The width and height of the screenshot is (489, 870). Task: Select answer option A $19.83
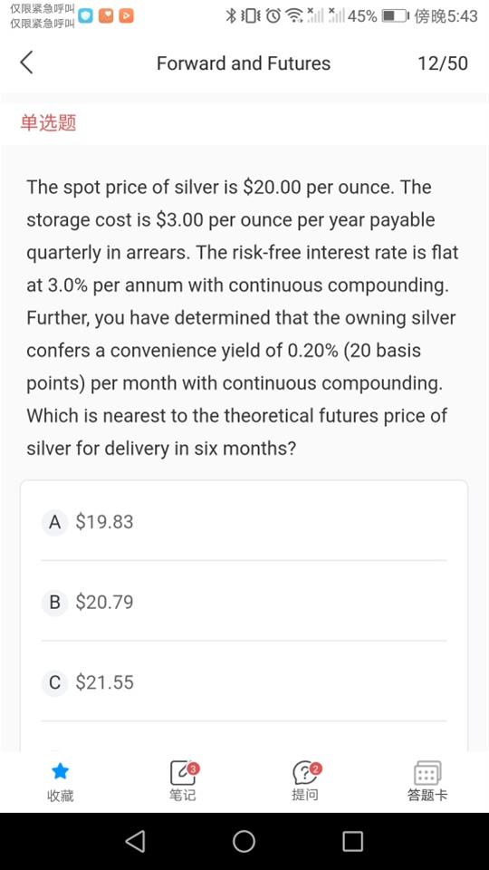(244, 522)
